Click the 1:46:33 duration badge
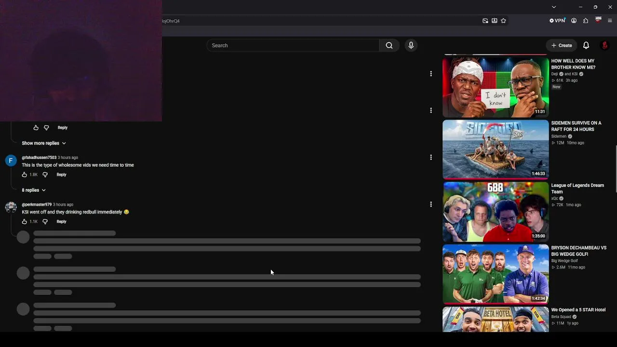This screenshot has width=617, height=347. tap(538, 173)
